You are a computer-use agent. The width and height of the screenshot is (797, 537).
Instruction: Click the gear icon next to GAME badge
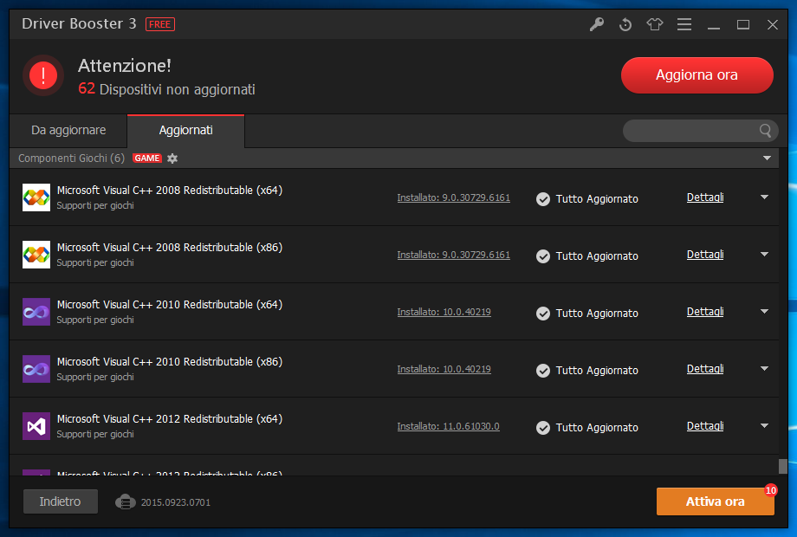pyautogui.click(x=172, y=159)
